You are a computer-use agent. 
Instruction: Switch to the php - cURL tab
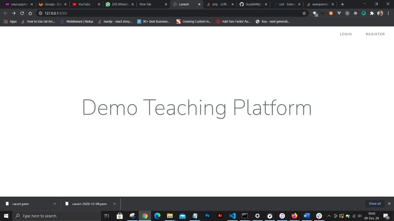point(219,4)
